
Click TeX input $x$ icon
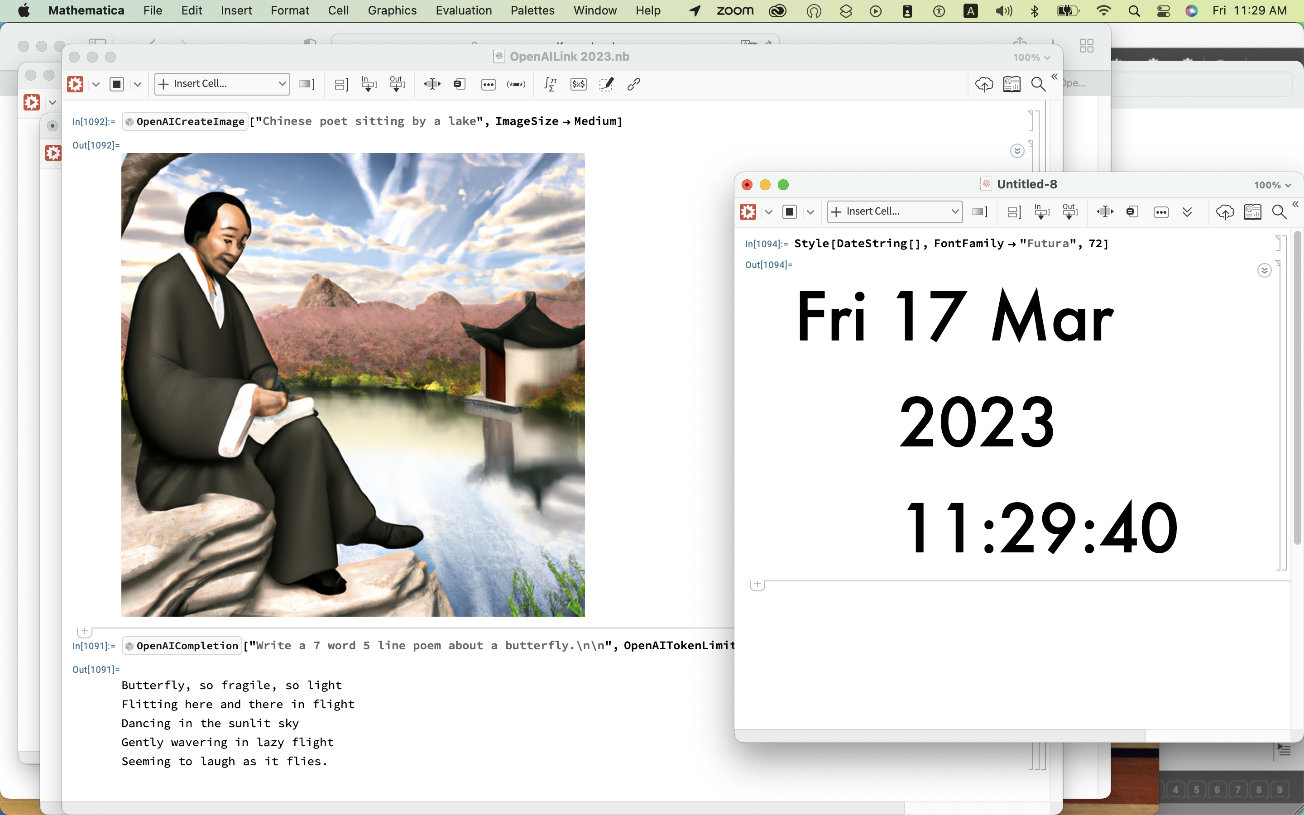click(578, 84)
